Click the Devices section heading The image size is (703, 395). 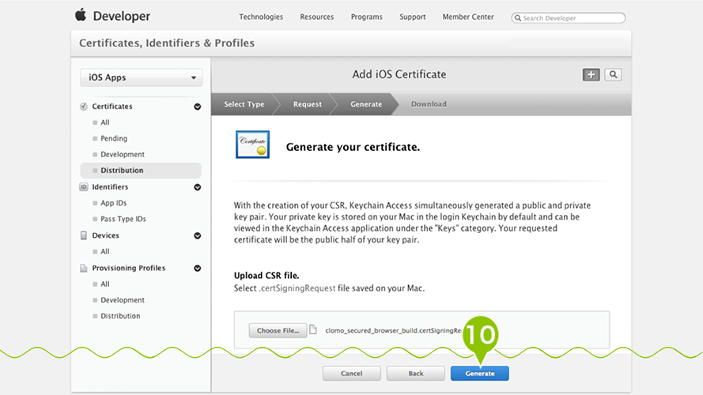105,235
